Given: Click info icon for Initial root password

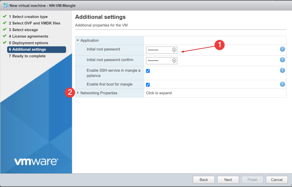Looking at the screenshot, I should pyautogui.click(x=282, y=49).
